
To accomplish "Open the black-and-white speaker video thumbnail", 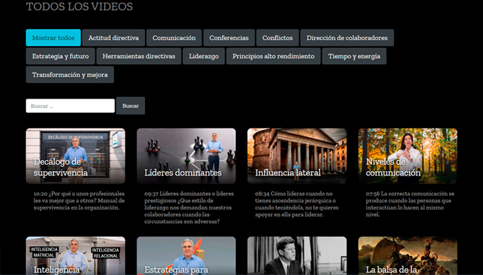I will point(297,256).
